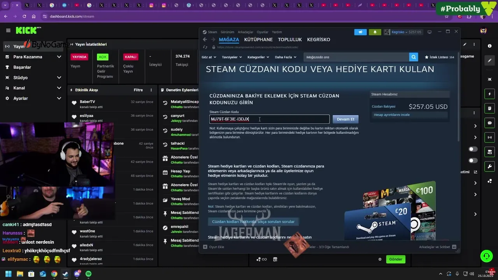Screen dimensions: 498x280
Task: Open Daha Fazla dropdown
Action: click(x=286, y=57)
